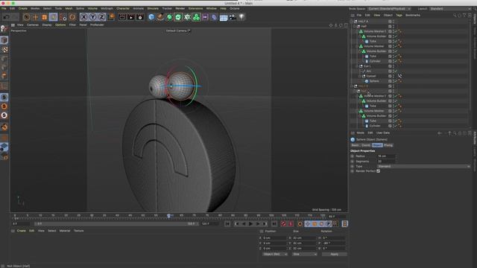Go to start of animation
Viewport: 477px width, 268px height.
pyautogui.click(x=227, y=224)
